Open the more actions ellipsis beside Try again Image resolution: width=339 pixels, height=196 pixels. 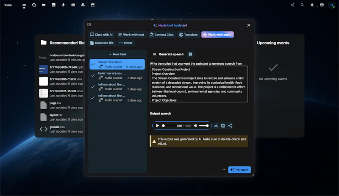tap(224, 170)
